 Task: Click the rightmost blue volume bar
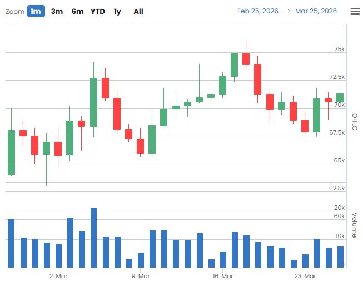tap(340, 257)
